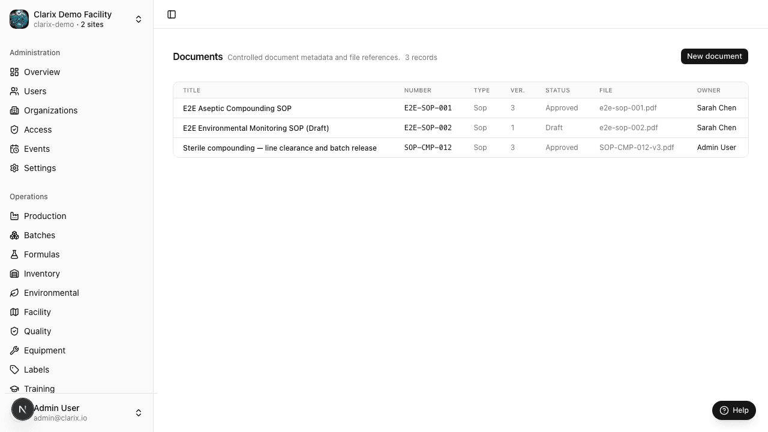This screenshot has width=768, height=432.
Task: Click the Users people icon
Action: click(14, 91)
